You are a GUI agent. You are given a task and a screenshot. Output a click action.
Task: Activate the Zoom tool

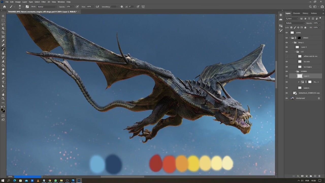(x=3, y=99)
